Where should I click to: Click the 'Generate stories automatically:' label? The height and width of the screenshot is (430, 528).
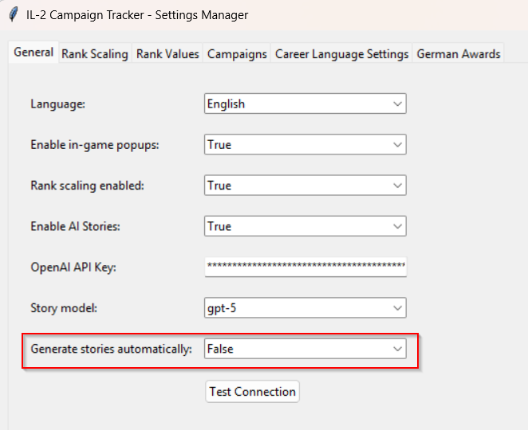coord(111,349)
